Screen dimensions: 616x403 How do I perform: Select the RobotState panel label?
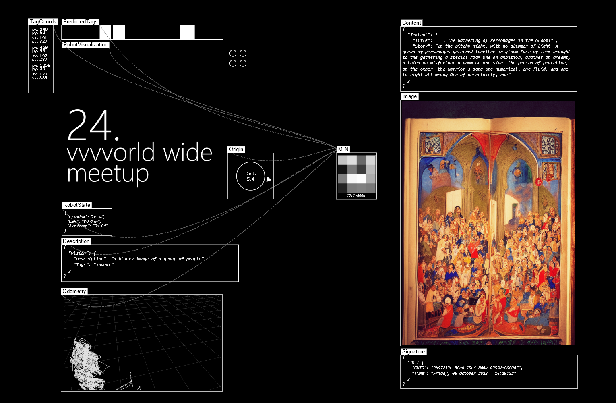click(77, 205)
